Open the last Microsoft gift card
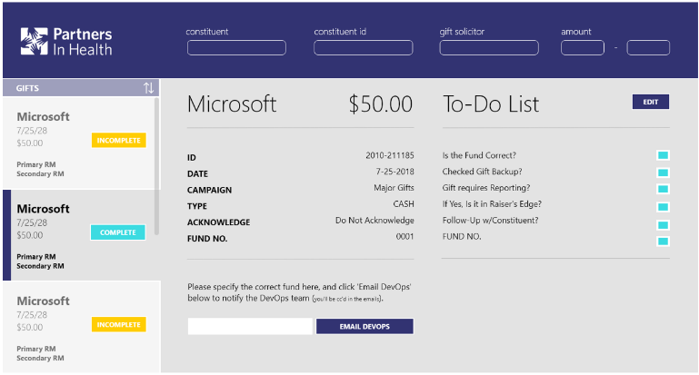 pyautogui.click(x=81, y=328)
